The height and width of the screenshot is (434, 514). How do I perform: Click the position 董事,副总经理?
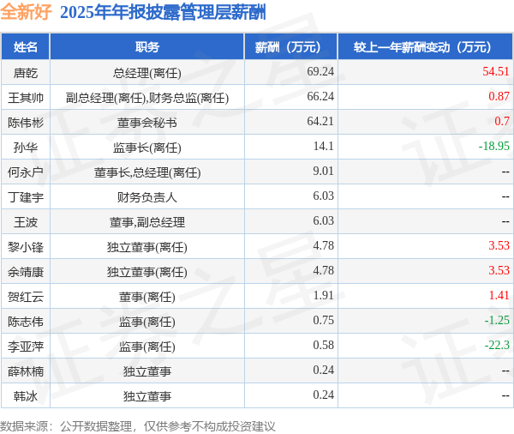point(147,222)
